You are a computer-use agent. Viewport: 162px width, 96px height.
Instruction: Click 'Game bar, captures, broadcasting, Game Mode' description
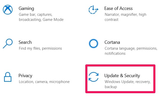(41, 17)
